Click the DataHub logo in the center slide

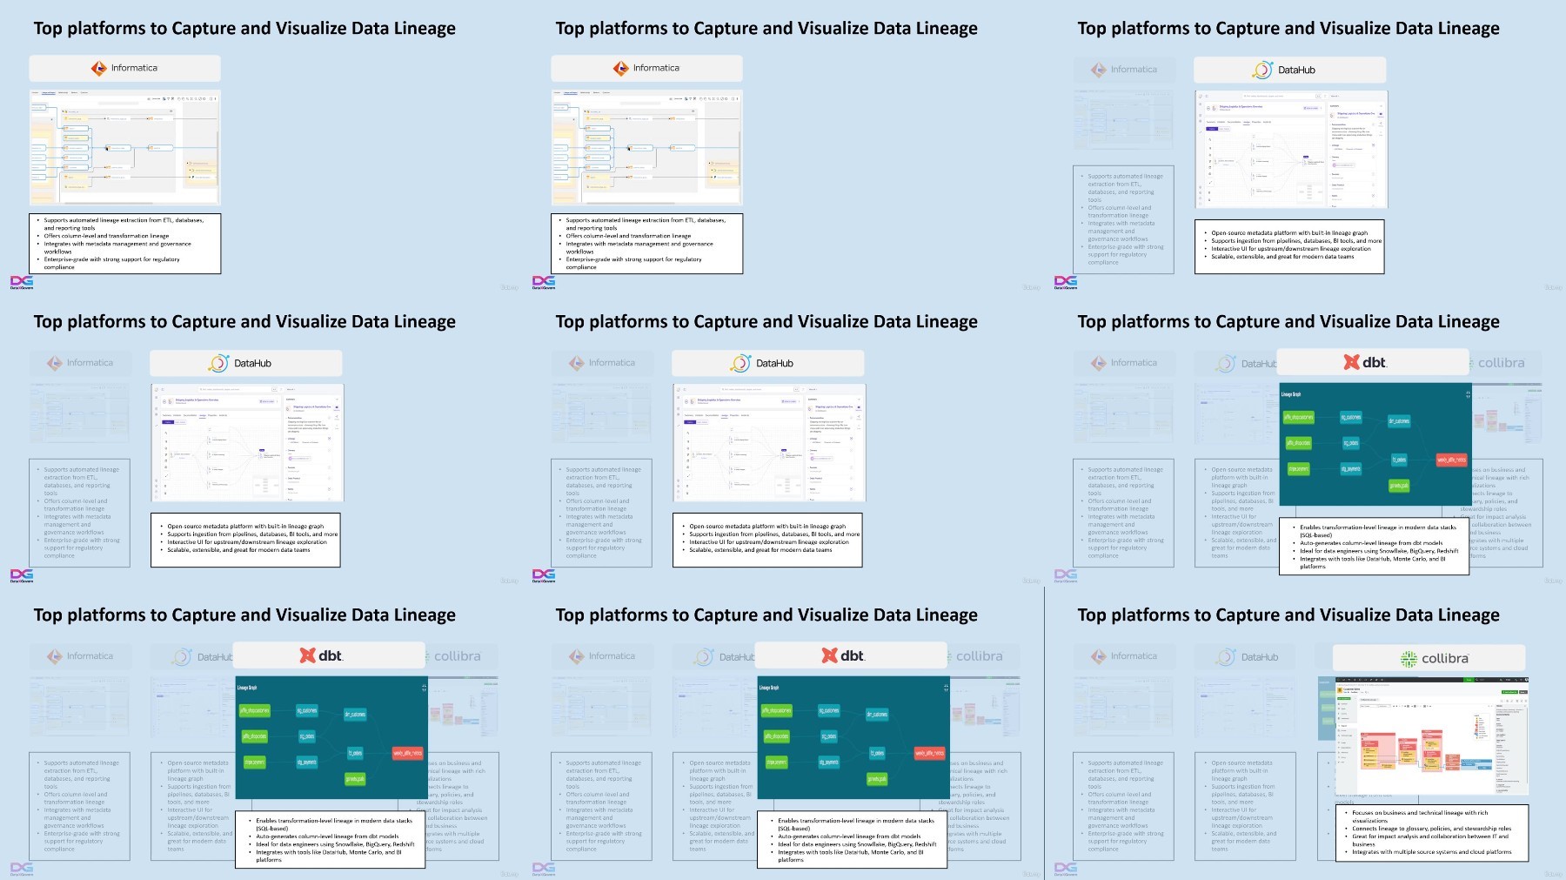pos(762,363)
